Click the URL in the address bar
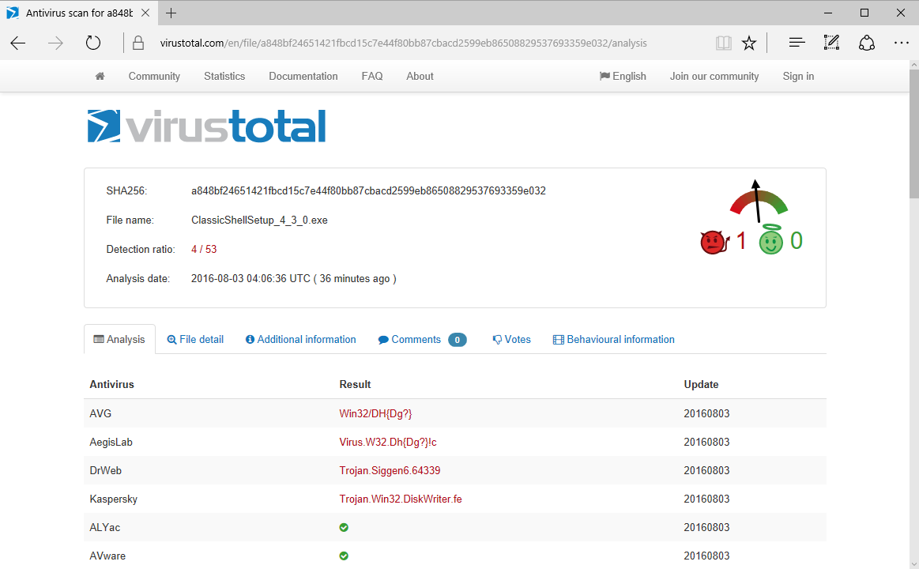Viewport: 919px width, 569px height. (403, 43)
